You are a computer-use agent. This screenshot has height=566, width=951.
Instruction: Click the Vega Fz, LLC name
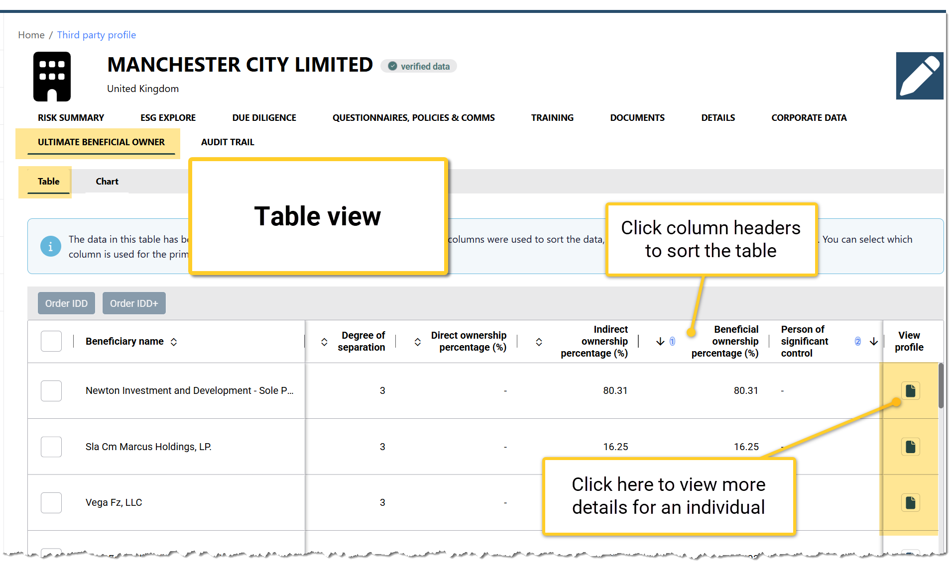[x=114, y=503]
